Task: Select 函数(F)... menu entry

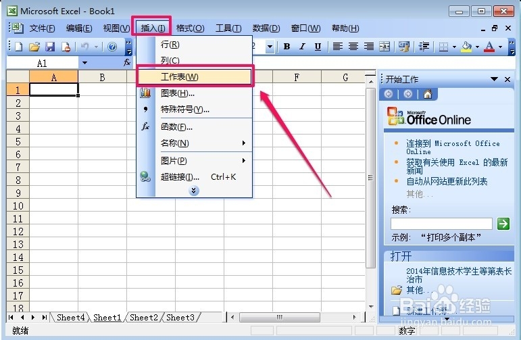Action: pyautogui.click(x=195, y=126)
